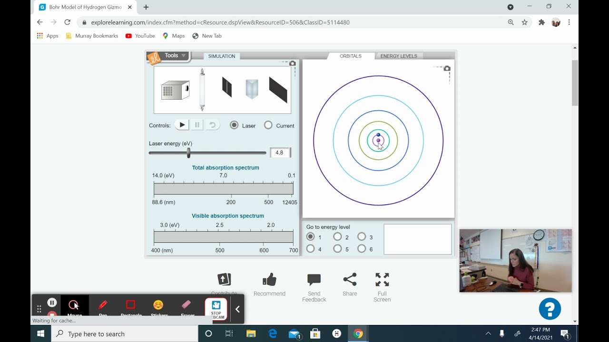Open File Explorer from taskbar
The width and height of the screenshot is (609, 342).
pos(250,334)
